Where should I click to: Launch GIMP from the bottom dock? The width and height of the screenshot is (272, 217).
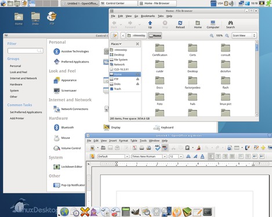pos(135,212)
